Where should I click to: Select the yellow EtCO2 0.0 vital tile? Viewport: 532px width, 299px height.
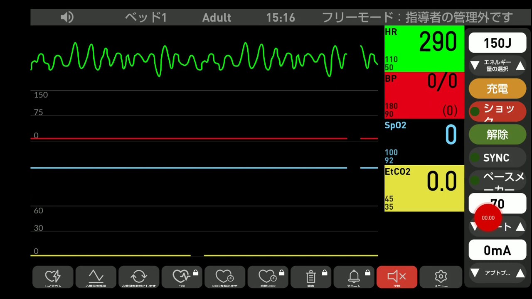click(424, 189)
